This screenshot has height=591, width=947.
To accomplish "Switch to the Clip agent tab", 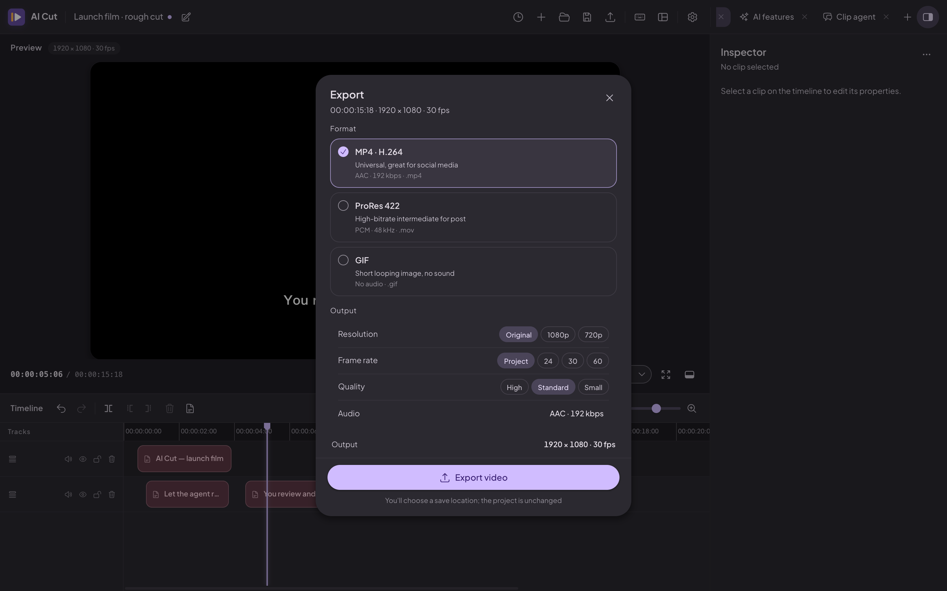I will [849, 17].
